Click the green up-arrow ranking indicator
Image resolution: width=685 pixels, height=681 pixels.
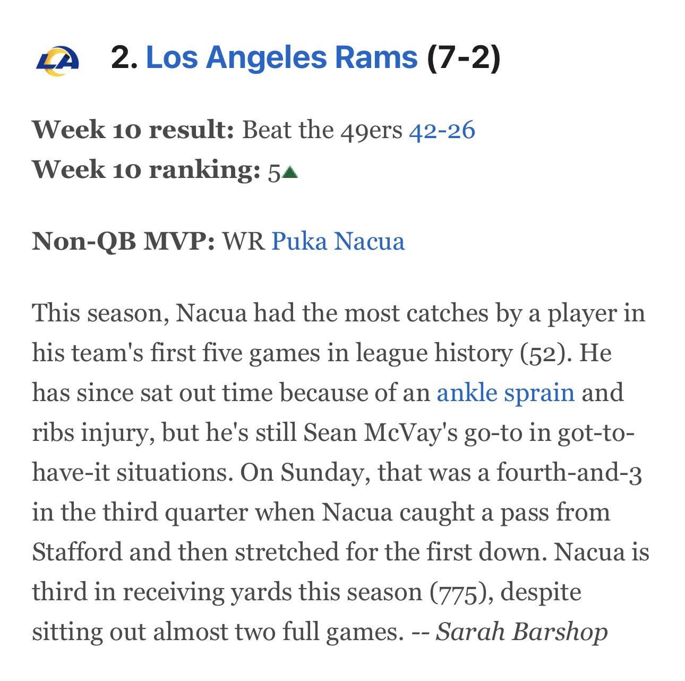pyautogui.click(x=290, y=172)
